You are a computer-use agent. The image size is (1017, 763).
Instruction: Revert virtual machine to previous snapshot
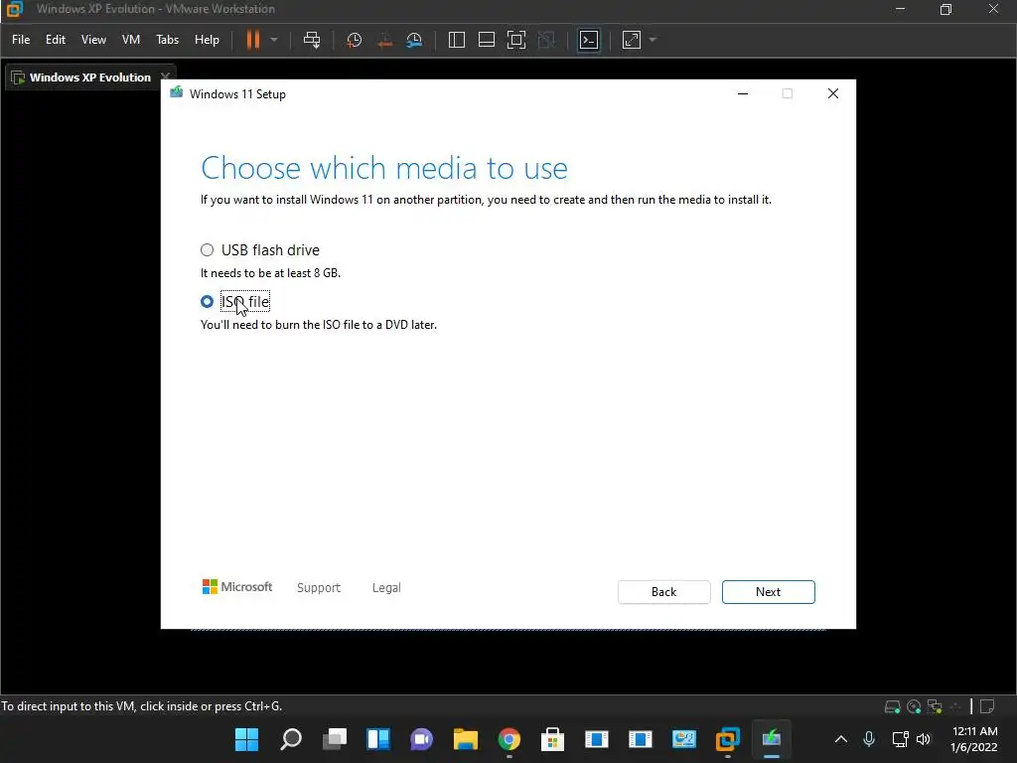tap(384, 40)
